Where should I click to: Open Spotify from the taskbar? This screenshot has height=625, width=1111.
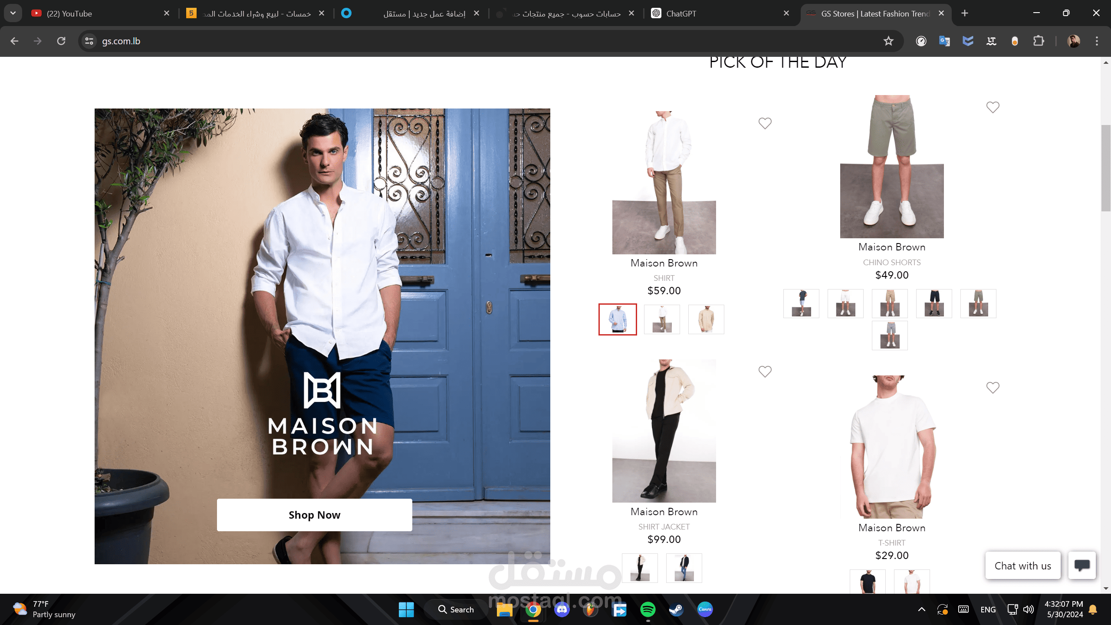(648, 609)
